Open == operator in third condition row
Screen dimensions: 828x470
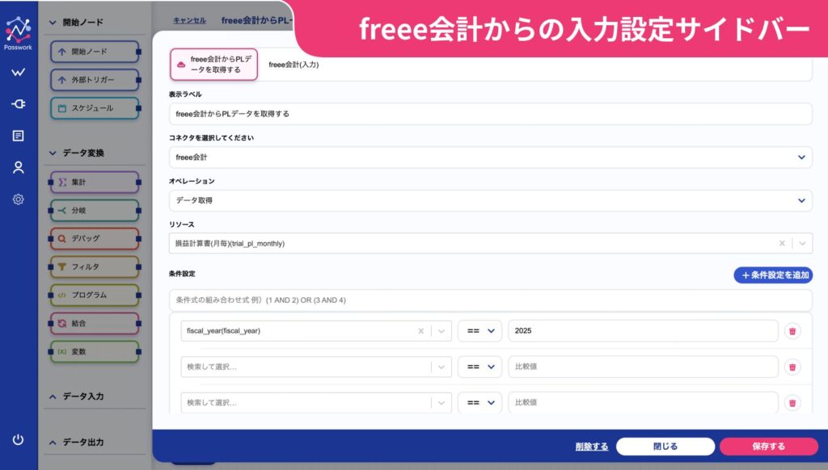[x=480, y=403]
